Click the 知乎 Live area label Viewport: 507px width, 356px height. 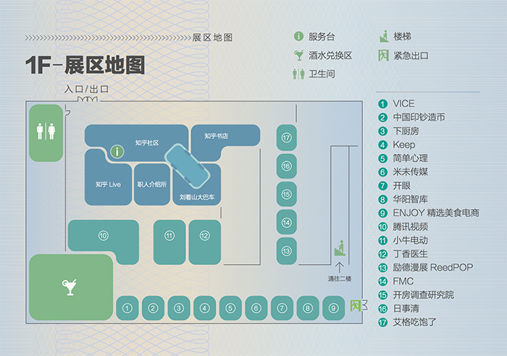point(108,185)
